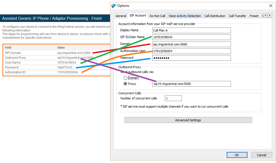Click the Value column header
Screen dimensions: 276x163
tap(61, 47)
